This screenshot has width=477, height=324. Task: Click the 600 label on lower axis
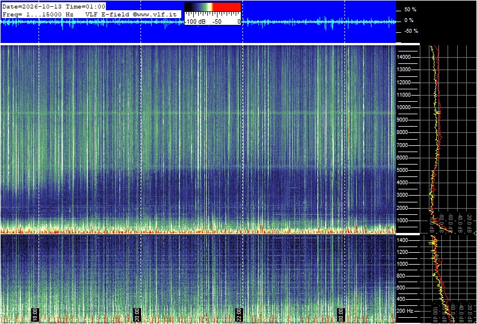pos(401,288)
